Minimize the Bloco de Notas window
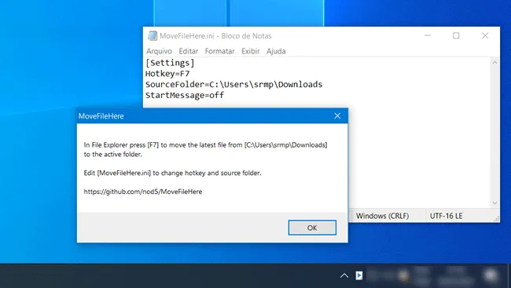 [x=428, y=35]
